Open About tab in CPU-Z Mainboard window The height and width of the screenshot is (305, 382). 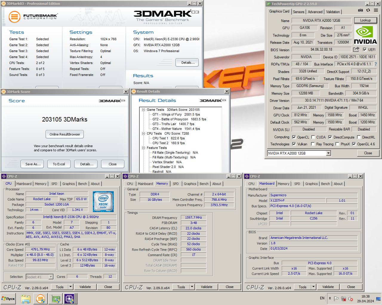point(338,184)
